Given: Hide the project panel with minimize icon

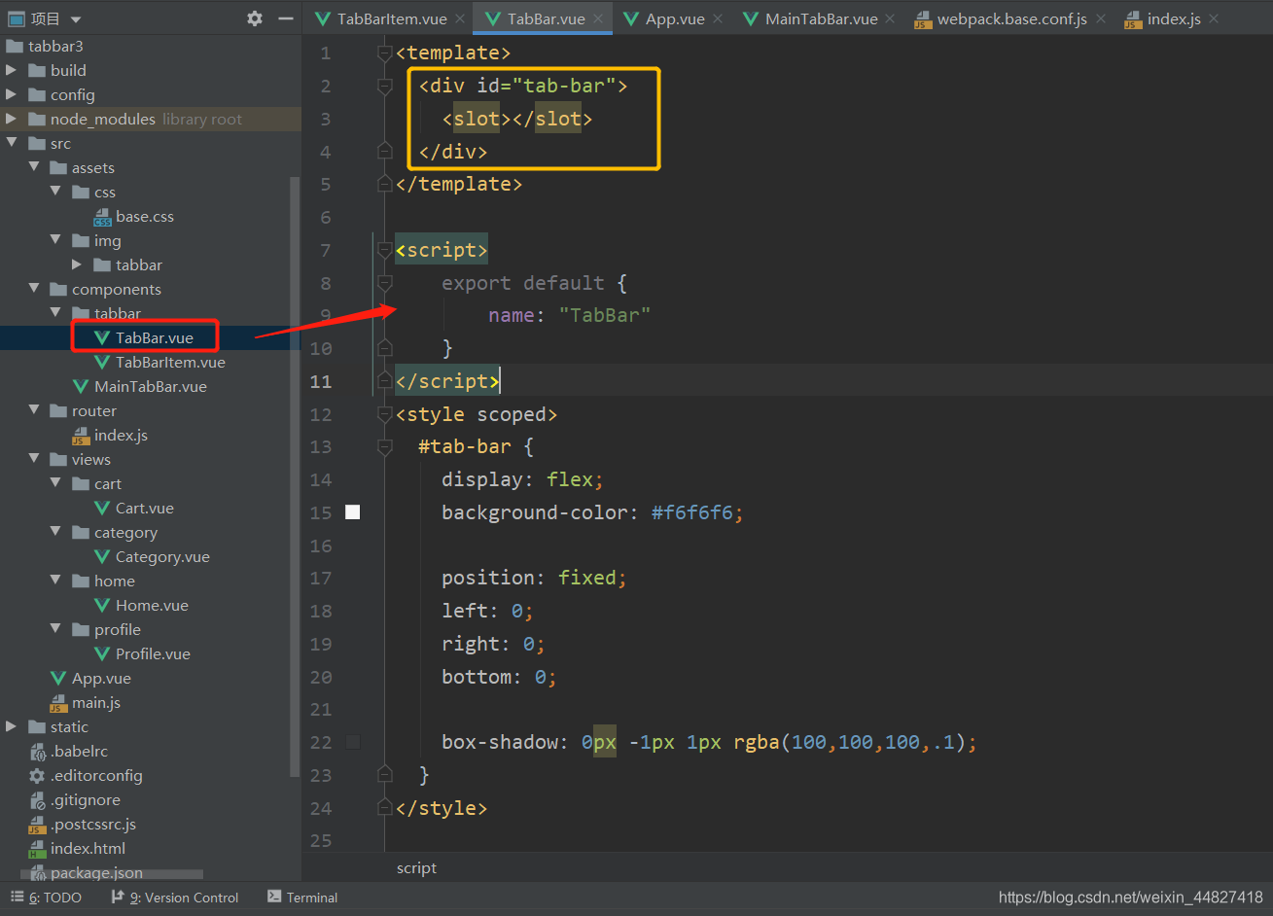Looking at the screenshot, I should [x=285, y=18].
